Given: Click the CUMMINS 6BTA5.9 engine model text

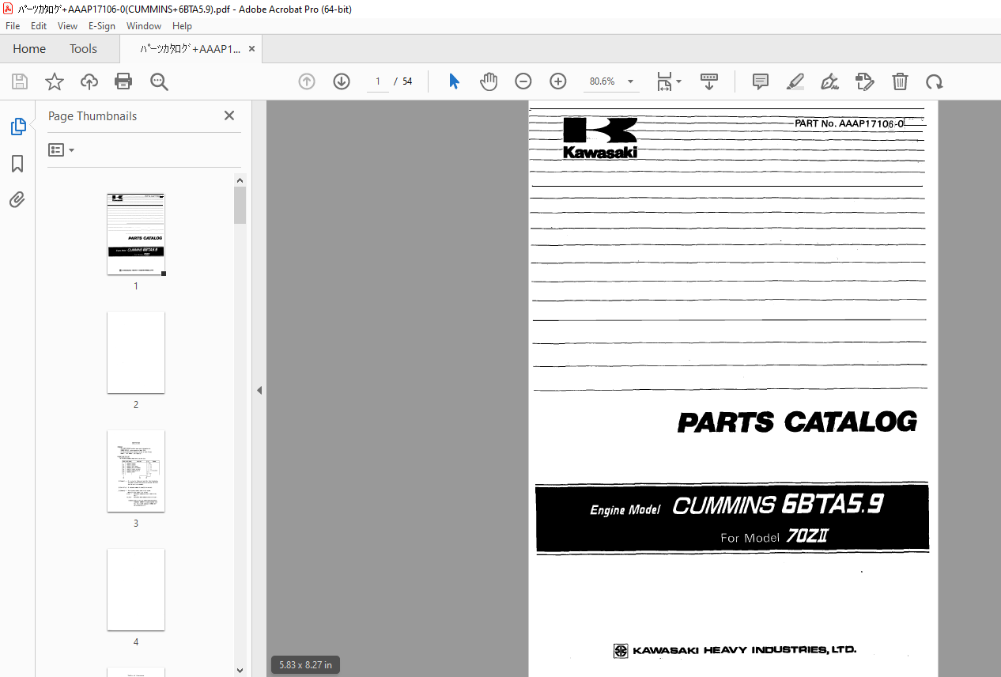Looking at the screenshot, I should 777,505.
